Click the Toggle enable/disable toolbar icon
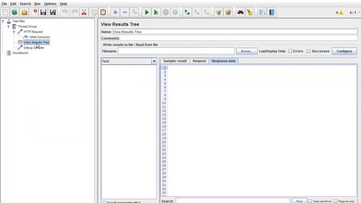 pyautogui.click(x=134, y=12)
